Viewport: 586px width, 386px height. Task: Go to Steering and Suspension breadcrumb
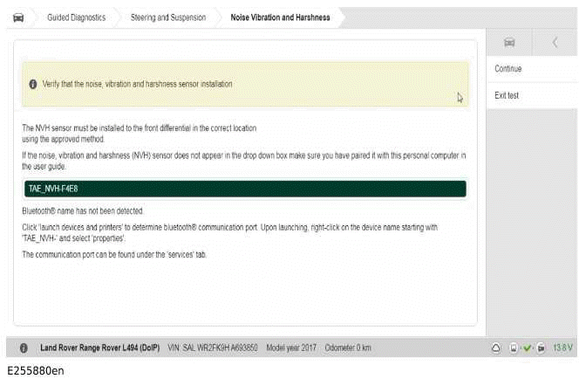[x=167, y=17]
